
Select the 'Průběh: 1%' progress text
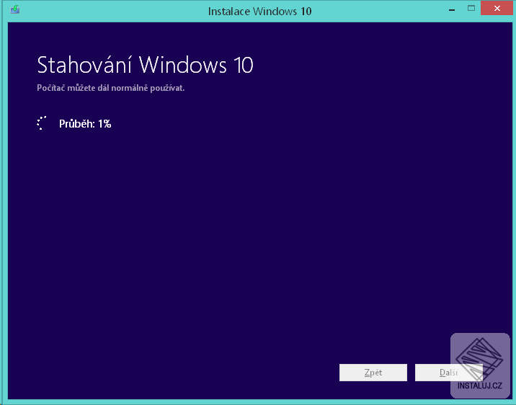click(85, 124)
